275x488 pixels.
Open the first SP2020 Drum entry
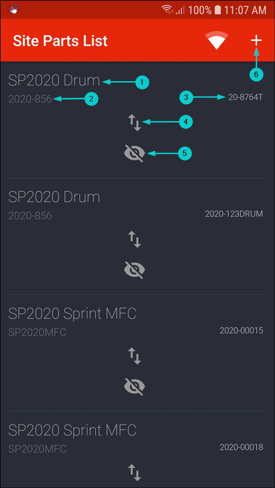pos(54,81)
